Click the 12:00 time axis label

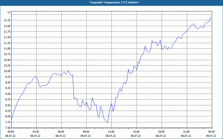coord(111,132)
